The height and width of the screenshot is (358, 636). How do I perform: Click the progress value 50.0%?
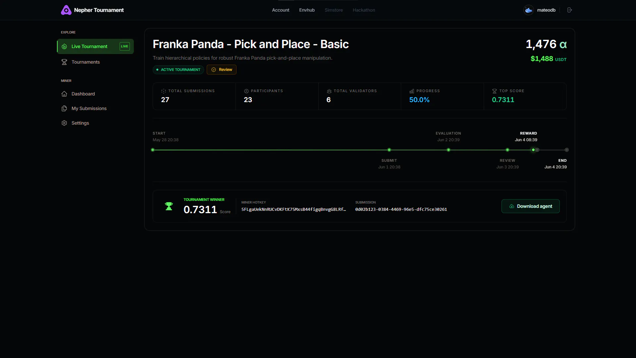(419, 100)
